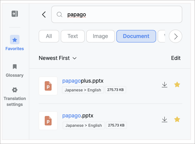Download papago.pptx file

tap(164, 120)
